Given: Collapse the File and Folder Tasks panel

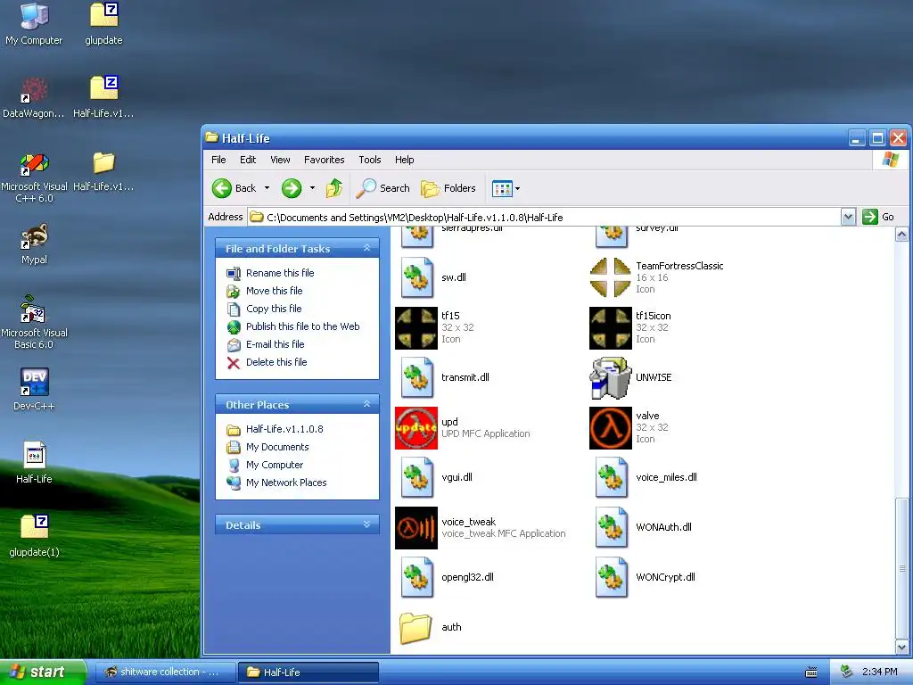Looking at the screenshot, I should [366, 248].
